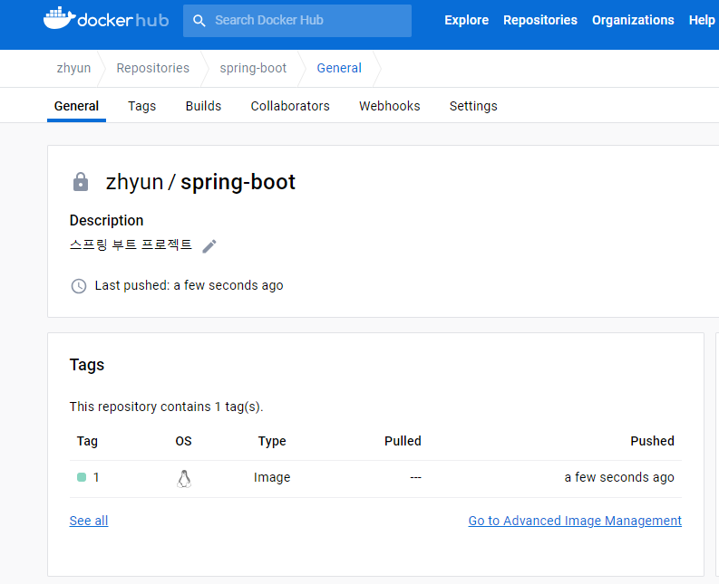Click the Description heading
The height and width of the screenshot is (584, 719).
coord(106,221)
